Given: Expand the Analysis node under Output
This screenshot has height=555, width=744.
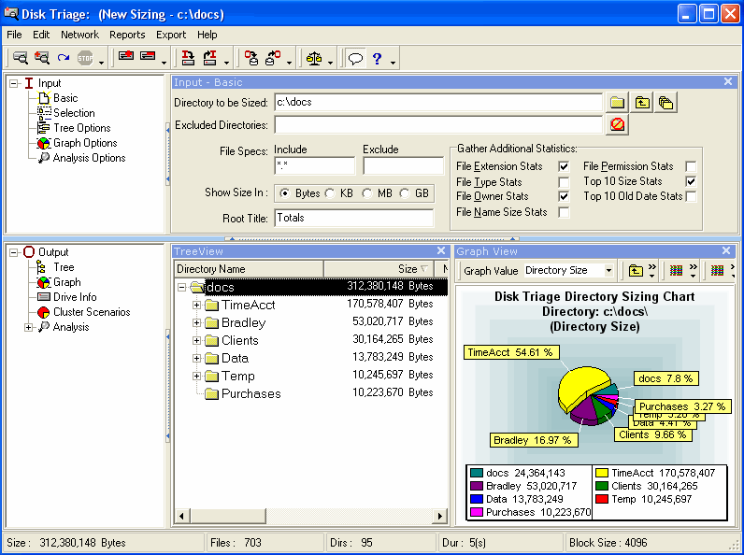Looking at the screenshot, I should coord(28,327).
